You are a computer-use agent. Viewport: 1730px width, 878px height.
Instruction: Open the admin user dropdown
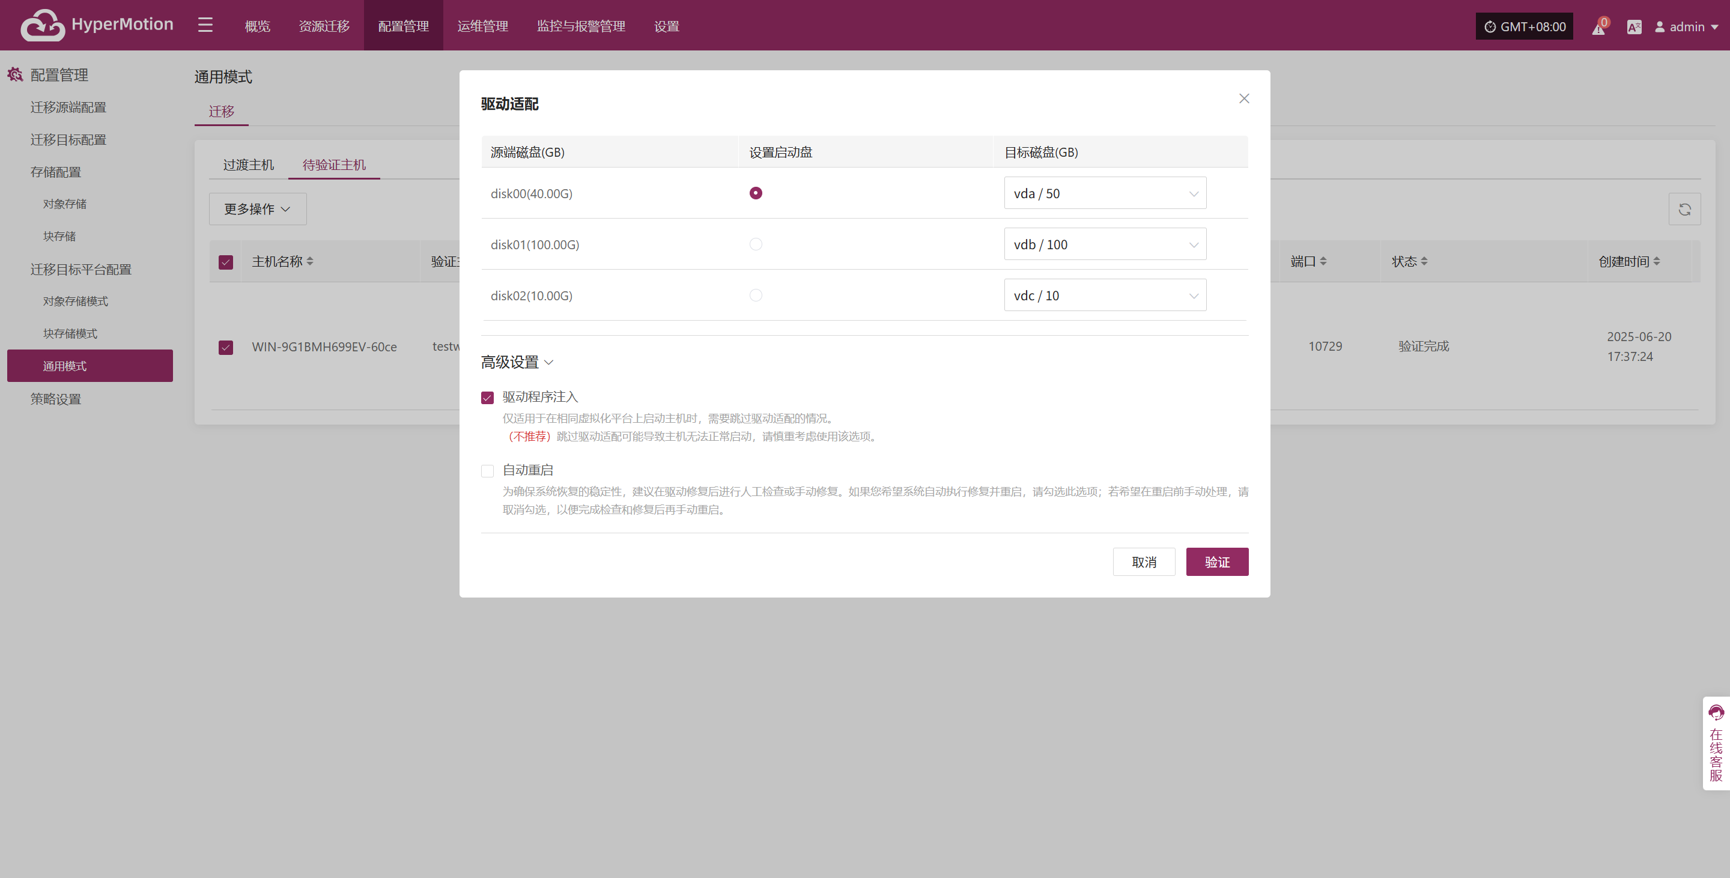(1686, 27)
